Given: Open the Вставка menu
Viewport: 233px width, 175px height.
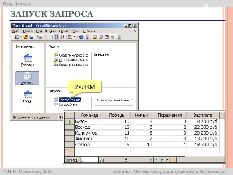Looking at the screenshot, I should pos(50,31).
